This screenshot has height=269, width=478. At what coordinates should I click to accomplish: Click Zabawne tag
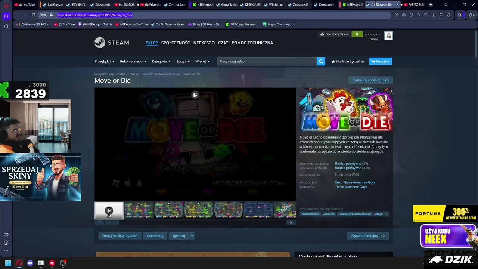329,214
